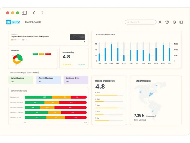Open notifications via the bell icon
The width and height of the screenshot is (190, 143).
(174, 22)
